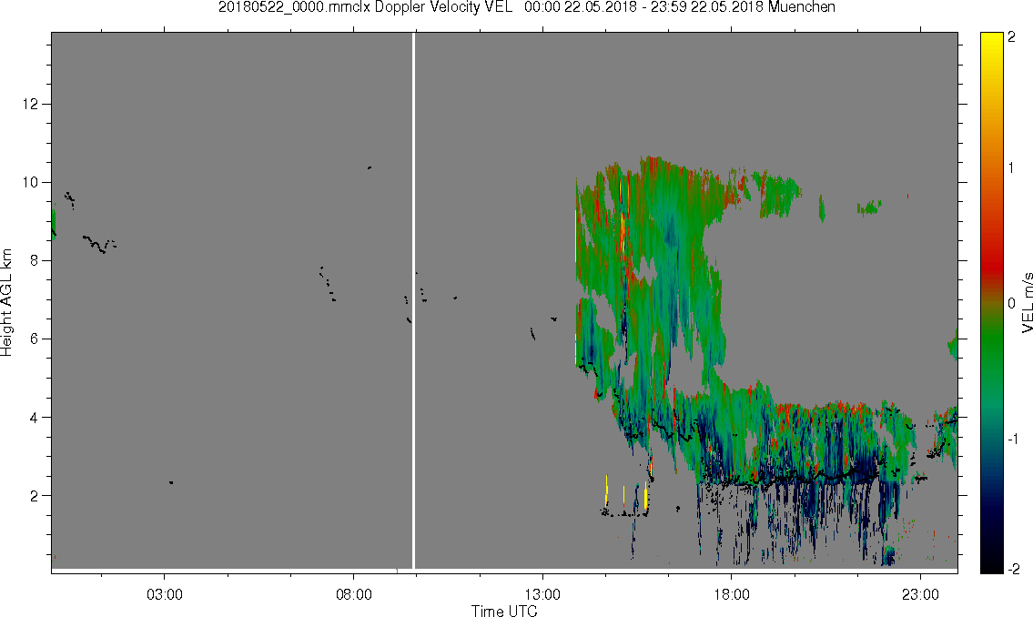The width and height of the screenshot is (1033, 617).
Task: Click the white vertical data gap line
Action: (x=413, y=300)
